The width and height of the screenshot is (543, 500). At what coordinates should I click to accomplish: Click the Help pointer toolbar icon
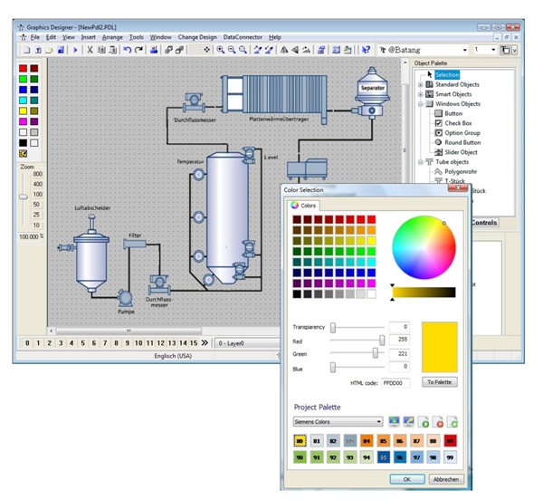366,50
